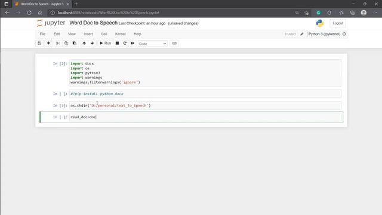The width and height of the screenshot is (382, 215).
Task: Save and checkpoint the notebook
Action: (39, 44)
